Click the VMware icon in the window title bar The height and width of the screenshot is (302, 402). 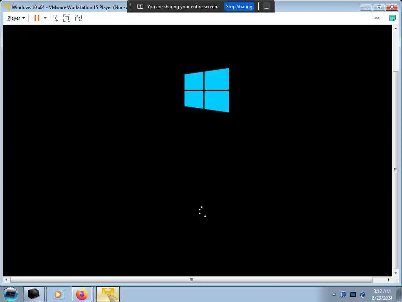click(7, 7)
